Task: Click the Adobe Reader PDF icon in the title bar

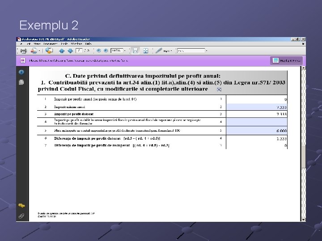Action: (x=19, y=39)
